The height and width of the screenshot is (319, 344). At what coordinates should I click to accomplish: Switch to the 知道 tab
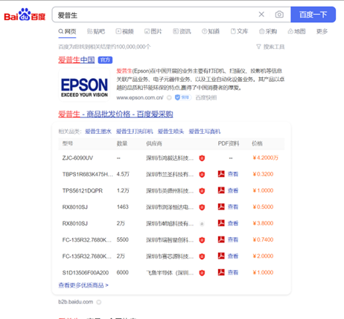(211, 31)
